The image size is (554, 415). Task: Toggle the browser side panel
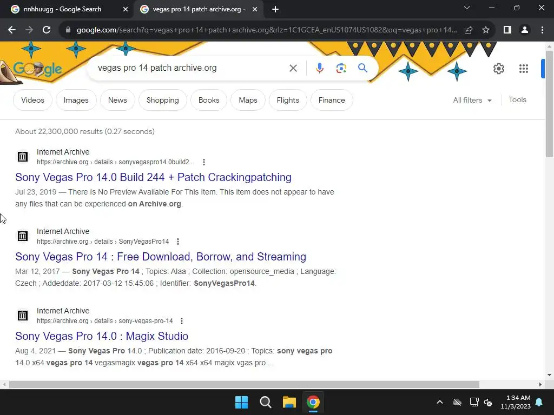click(x=507, y=30)
